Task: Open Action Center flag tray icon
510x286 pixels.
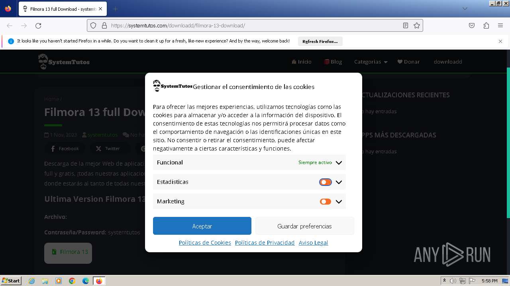Action: 472,281
